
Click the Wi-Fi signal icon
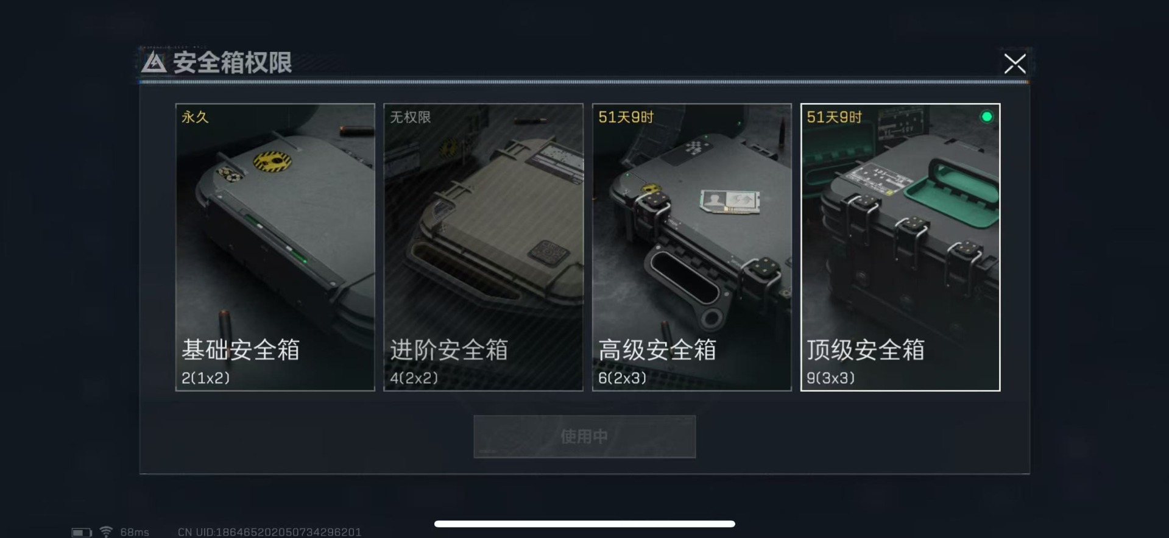(106, 532)
